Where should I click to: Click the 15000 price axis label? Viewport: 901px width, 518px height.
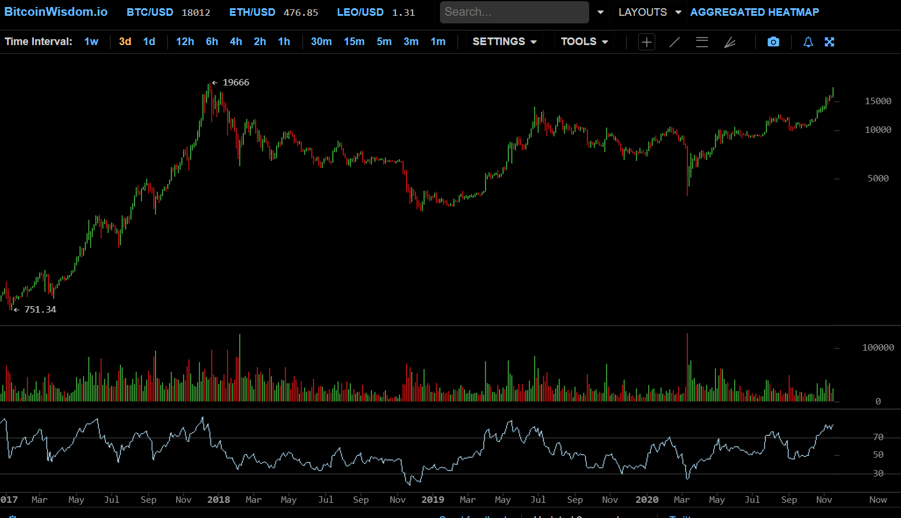[x=878, y=101]
